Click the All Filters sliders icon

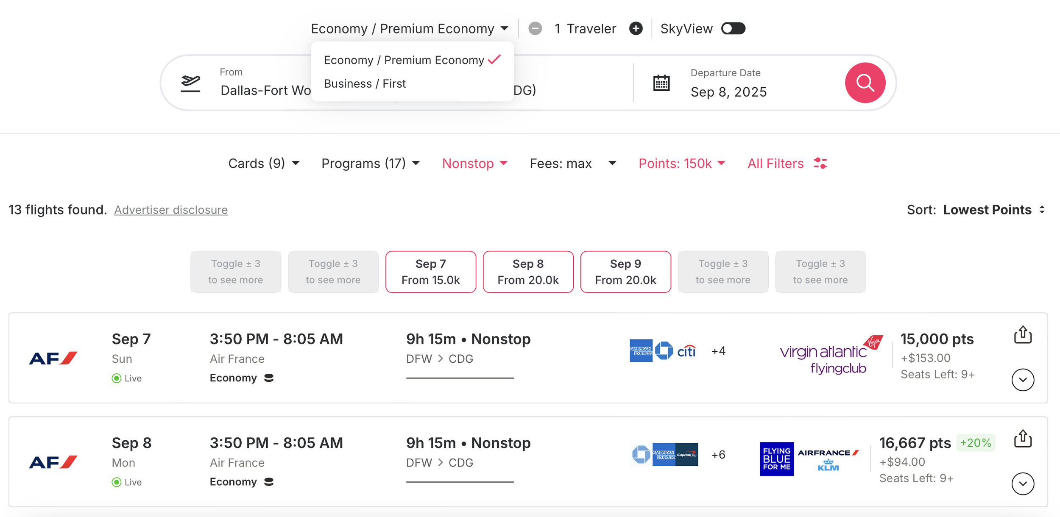[820, 163]
